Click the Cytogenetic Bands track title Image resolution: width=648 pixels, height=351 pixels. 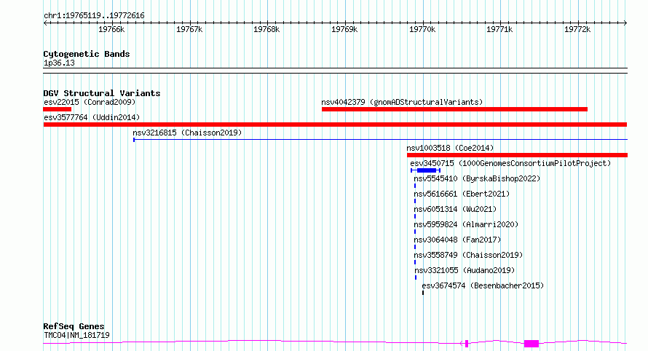coord(87,54)
